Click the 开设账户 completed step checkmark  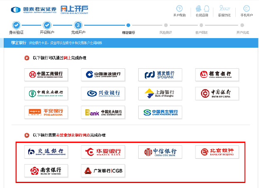[x=47, y=25]
